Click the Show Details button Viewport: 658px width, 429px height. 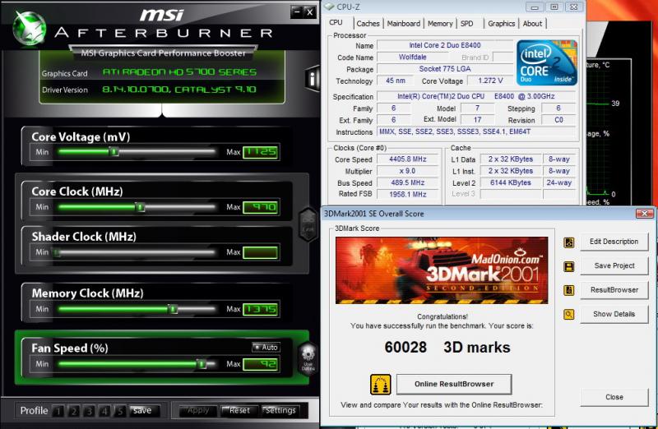tap(614, 314)
